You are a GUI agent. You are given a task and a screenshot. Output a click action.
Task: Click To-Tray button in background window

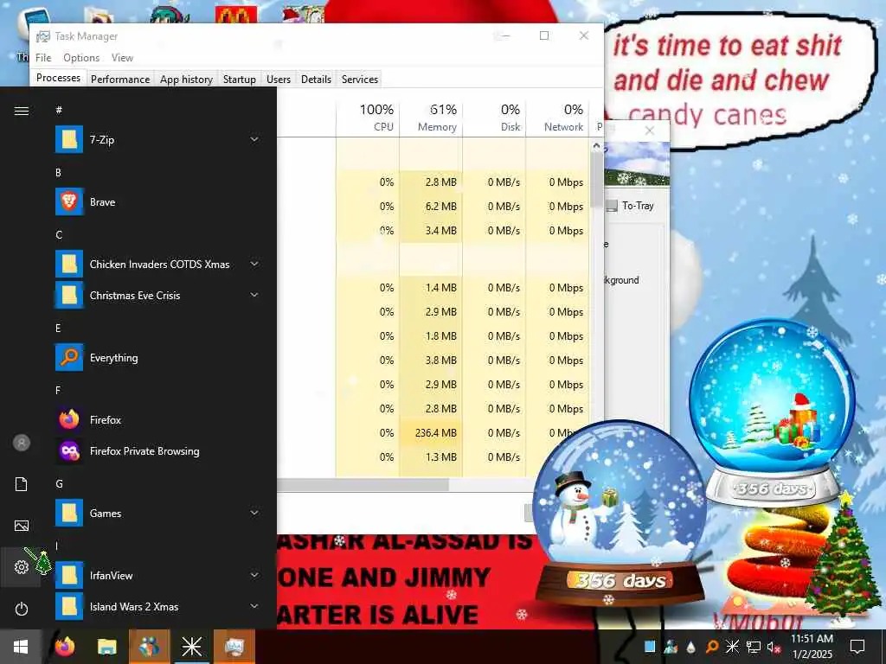click(631, 206)
